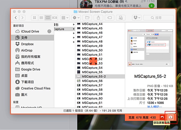
Task: Click the green unread badge 5
Action: [x=151, y=6]
